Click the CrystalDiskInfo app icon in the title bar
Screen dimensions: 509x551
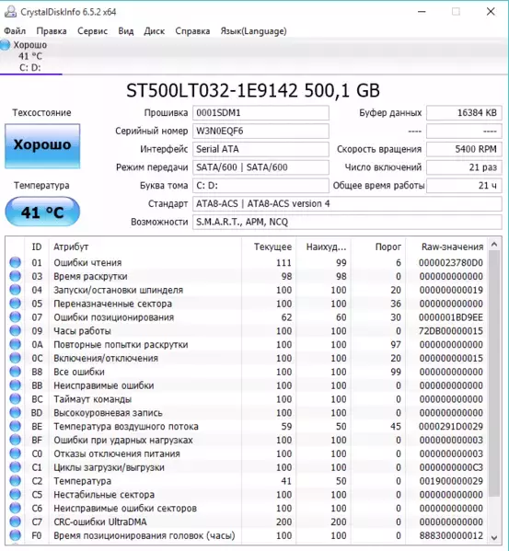pyautogui.click(x=10, y=12)
